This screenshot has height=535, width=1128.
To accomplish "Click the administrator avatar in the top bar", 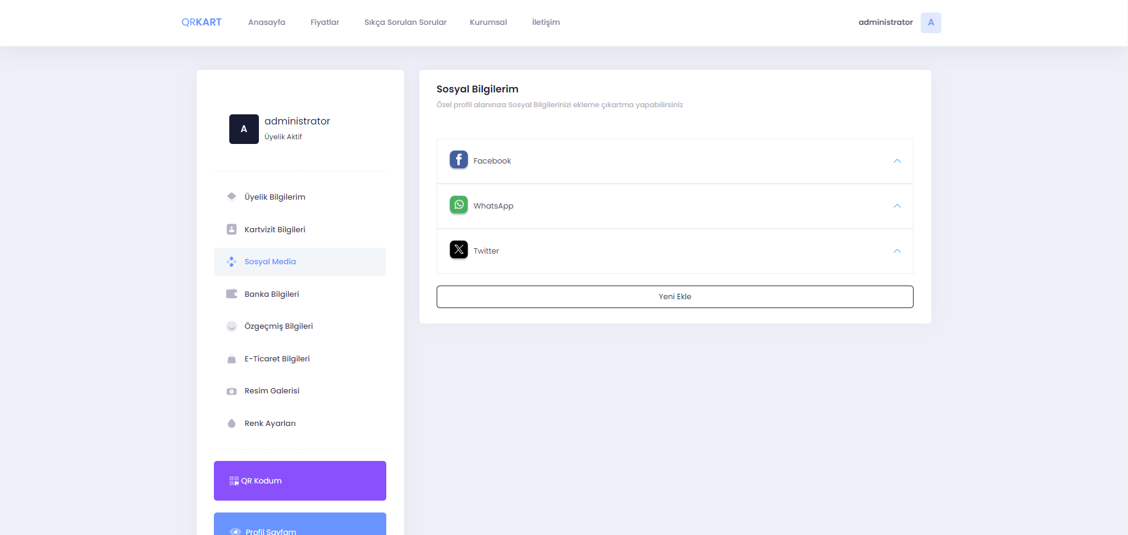I will [930, 23].
